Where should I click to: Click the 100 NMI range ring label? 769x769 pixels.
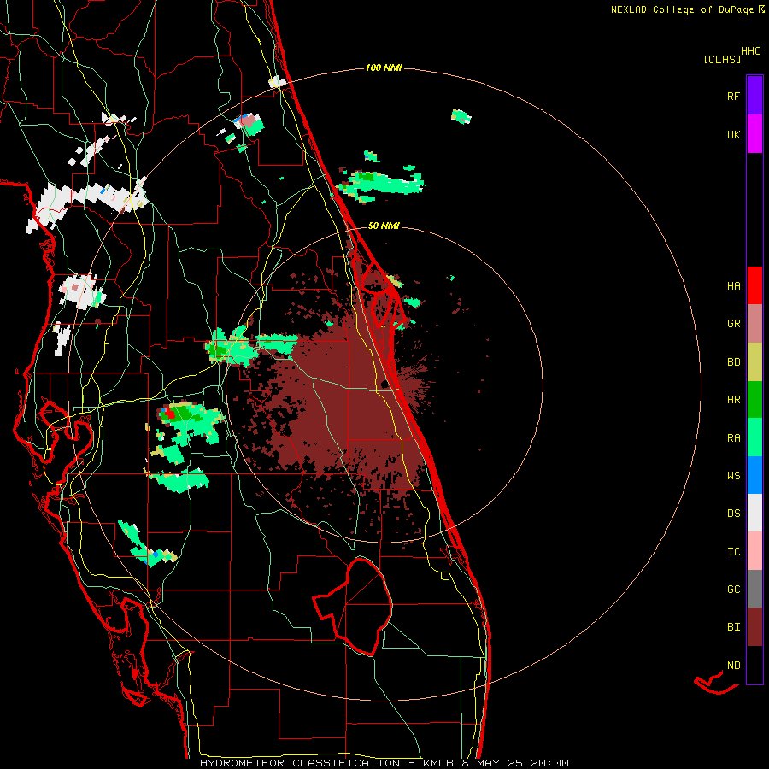(x=384, y=68)
